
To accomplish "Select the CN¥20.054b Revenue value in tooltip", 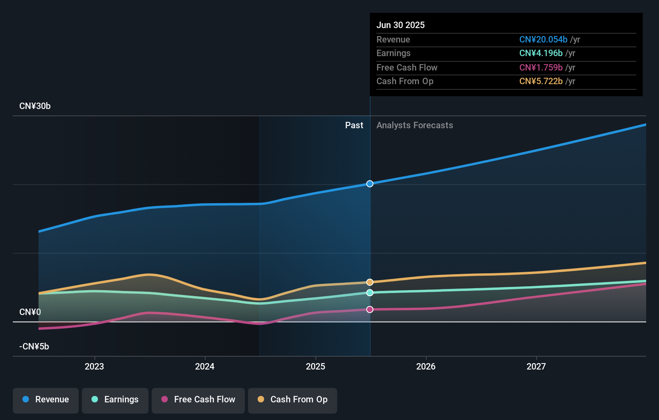I will point(544,40).
